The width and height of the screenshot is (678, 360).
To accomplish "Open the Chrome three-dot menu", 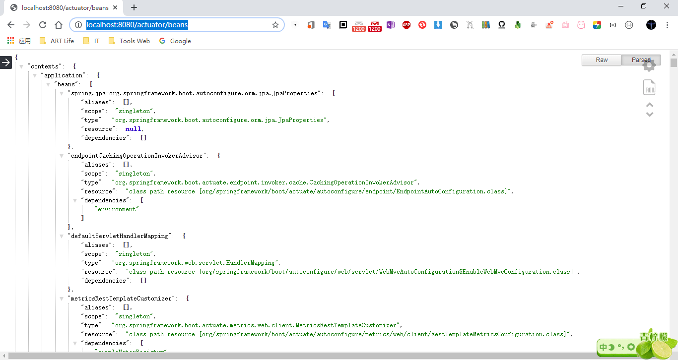I will (667, 25).
